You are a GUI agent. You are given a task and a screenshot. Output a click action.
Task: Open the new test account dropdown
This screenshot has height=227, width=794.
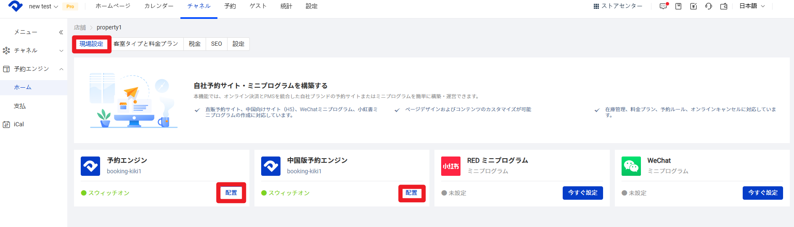tap(43, 6)
